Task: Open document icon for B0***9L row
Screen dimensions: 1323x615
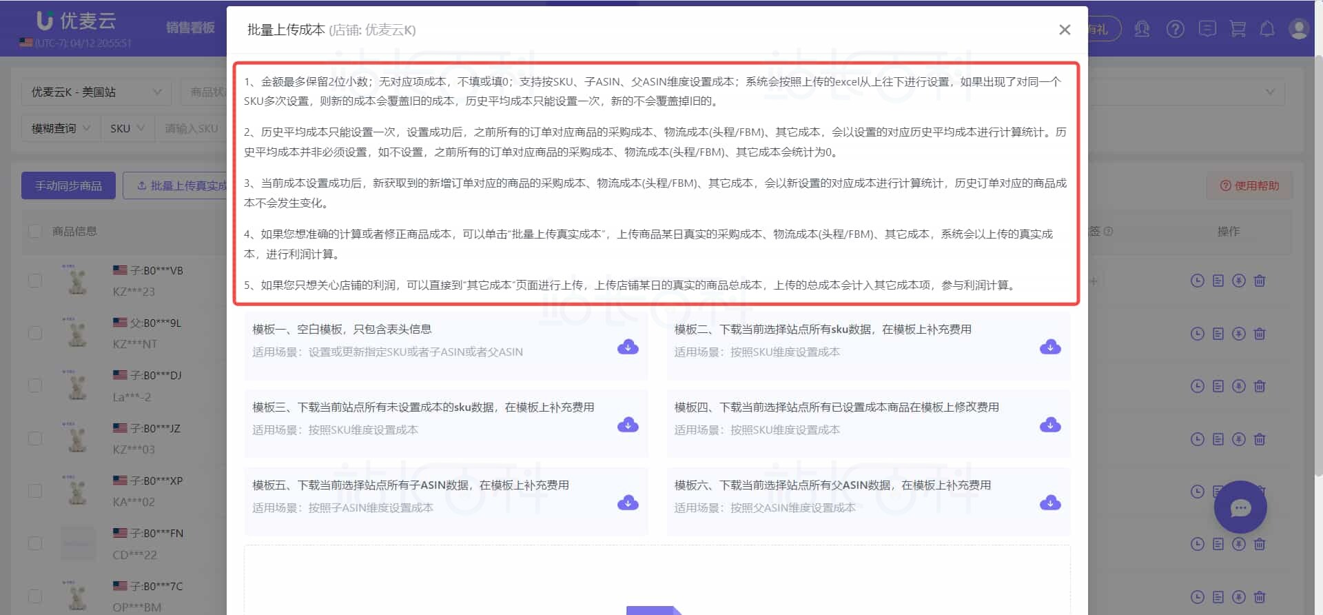Action: coord(1218,334)
